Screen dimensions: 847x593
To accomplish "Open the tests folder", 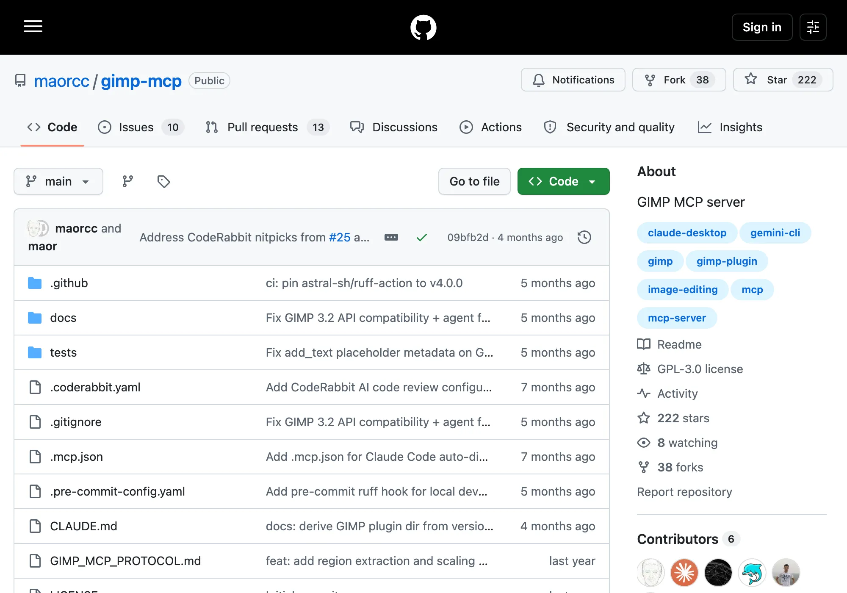I will tap(63, 352).
